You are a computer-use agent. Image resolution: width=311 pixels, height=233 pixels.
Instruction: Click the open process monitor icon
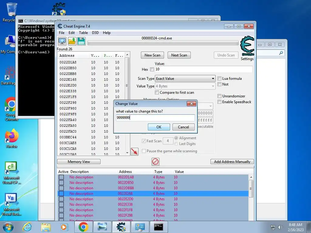coord(62,41)
